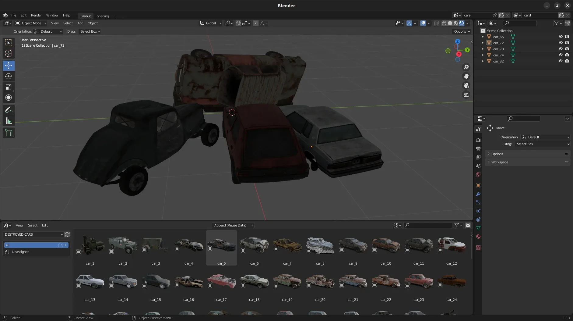This screenshot has height=321, width=573.
Task: Toggle viewport visibility of car_82
Action: (561, 61)
